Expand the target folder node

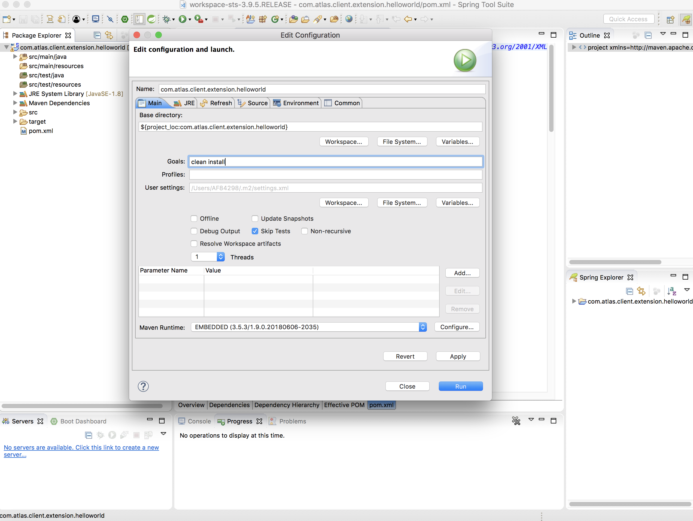pyautogui.click(x=15, y=121)
